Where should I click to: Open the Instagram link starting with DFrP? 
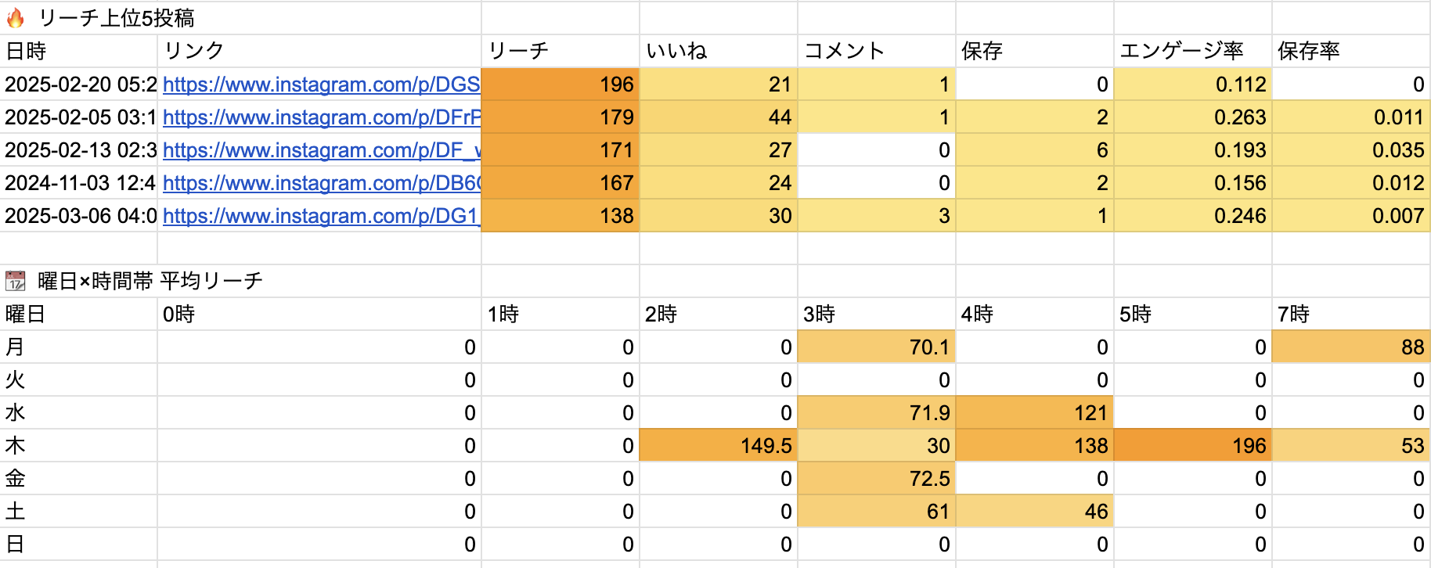click(321, 117)
